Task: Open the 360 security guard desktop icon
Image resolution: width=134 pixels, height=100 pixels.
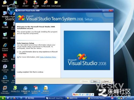Action: 15,89
